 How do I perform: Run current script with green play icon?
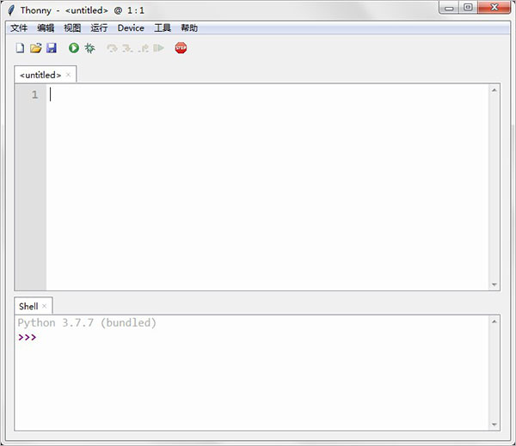74,48
